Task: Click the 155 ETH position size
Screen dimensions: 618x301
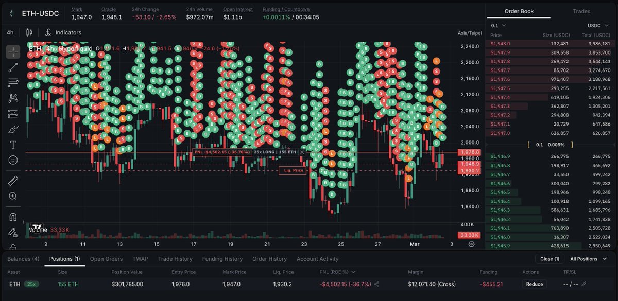Action: point(67,284)
